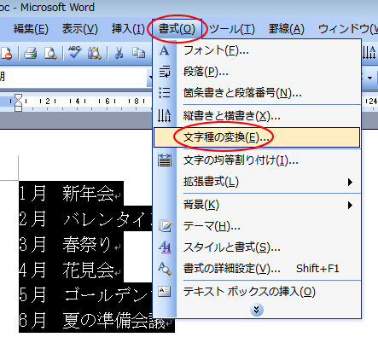
Task: Open the 編集(E) menu
Action: [31, 29]
